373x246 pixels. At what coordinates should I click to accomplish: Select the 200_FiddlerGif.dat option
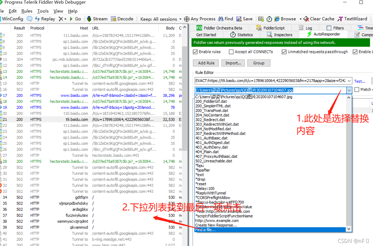coord(271,101)
